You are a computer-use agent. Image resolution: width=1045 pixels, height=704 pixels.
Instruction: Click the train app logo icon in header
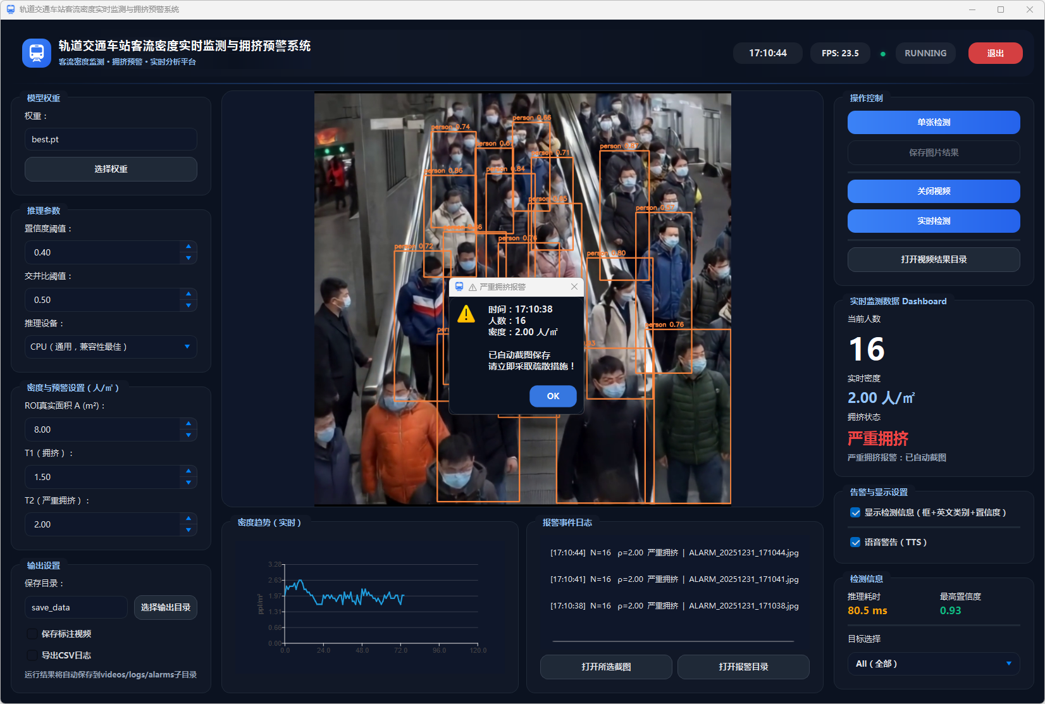pyautogui.click(x=36, y=53)
